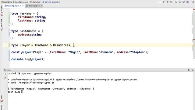Collapse the HasName type fold marker
The width and height of the screenshot is (195, 110).
(x=10, y=13)
